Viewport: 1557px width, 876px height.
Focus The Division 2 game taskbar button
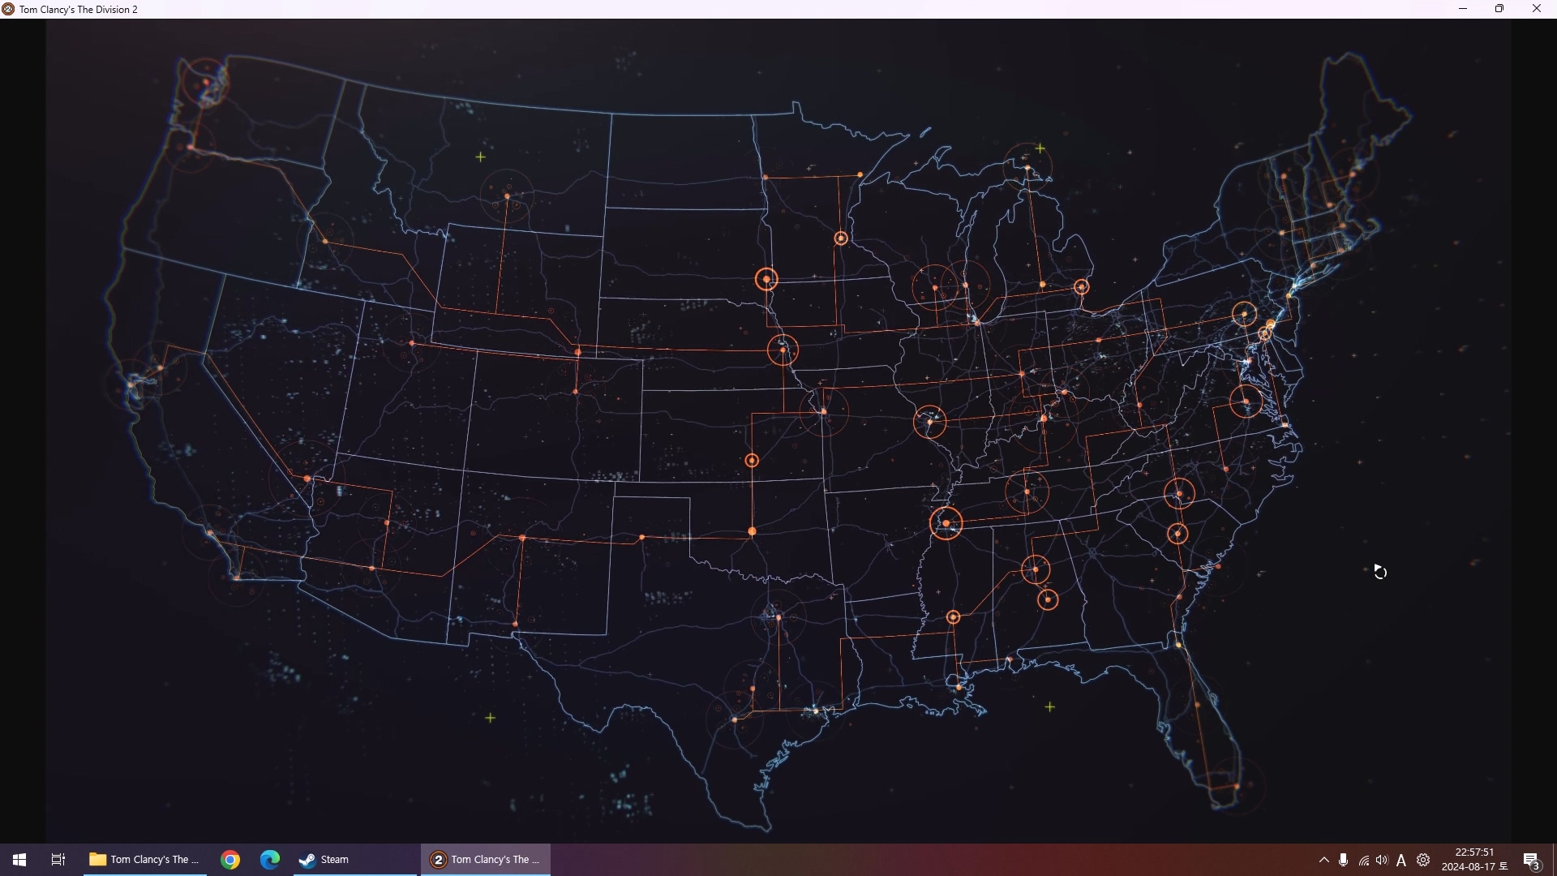pyautogui.click(x=486, y=860)
